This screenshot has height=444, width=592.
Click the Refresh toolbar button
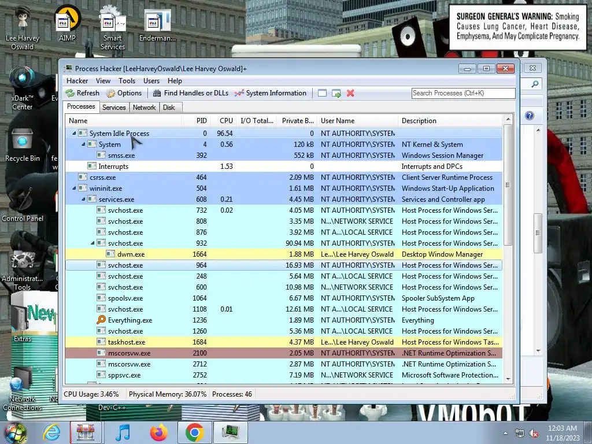(83, 93)
